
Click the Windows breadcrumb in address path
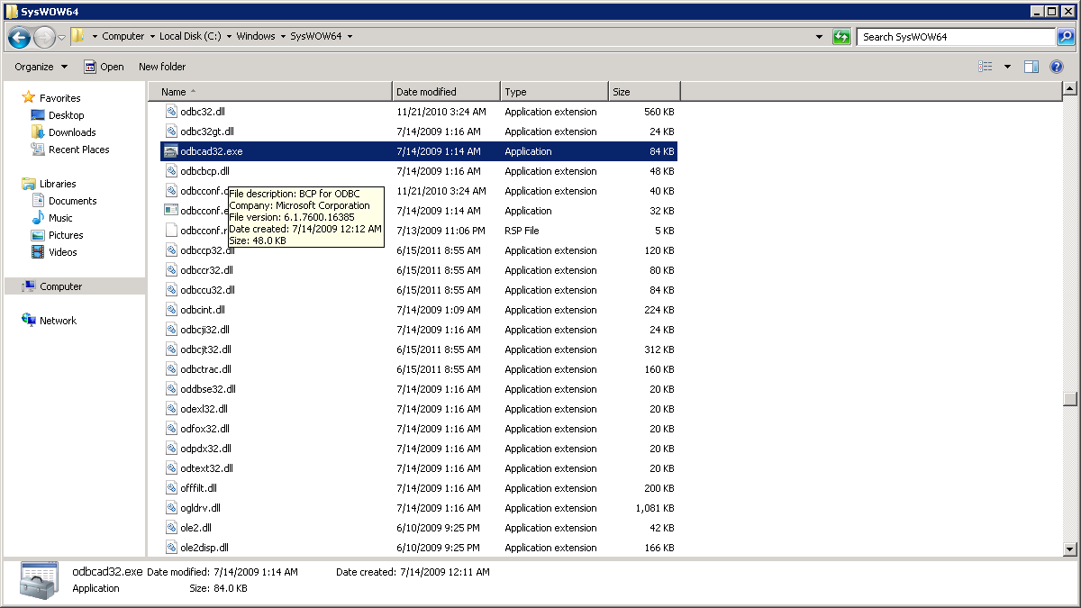[255, 37]
